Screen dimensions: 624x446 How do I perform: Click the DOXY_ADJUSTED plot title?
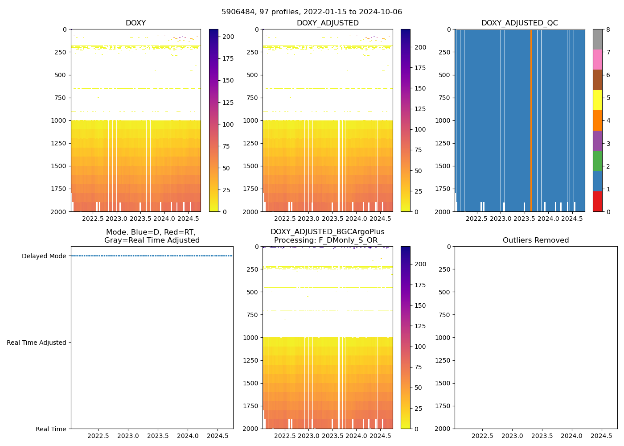[328, 23]
